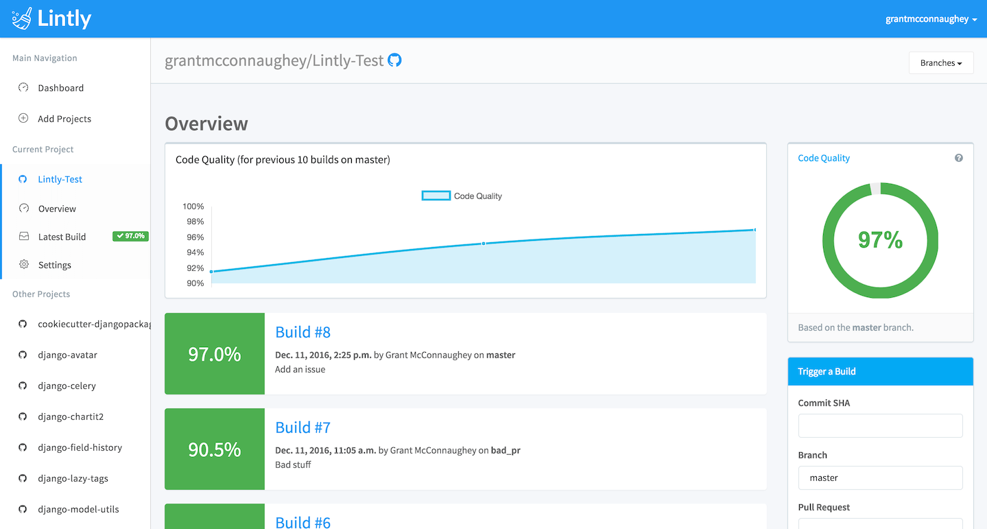Click the 'Bad stuff' commit message
The width and height of the screenshot is (987, 529).
point(293,465)
